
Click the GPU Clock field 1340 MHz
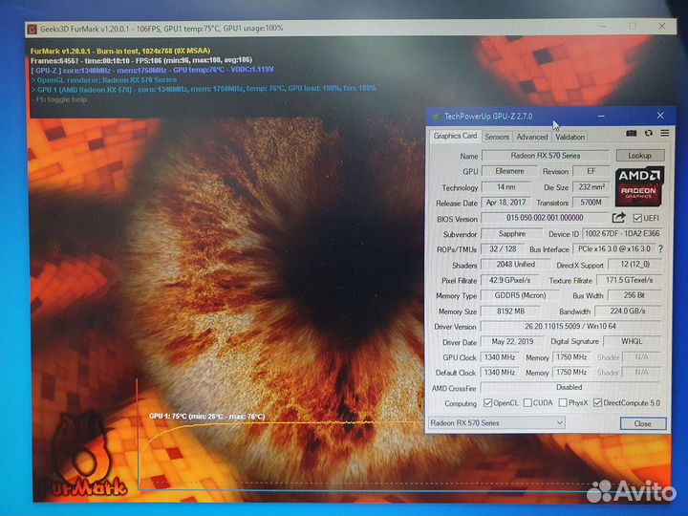click(x=500, y=357)
